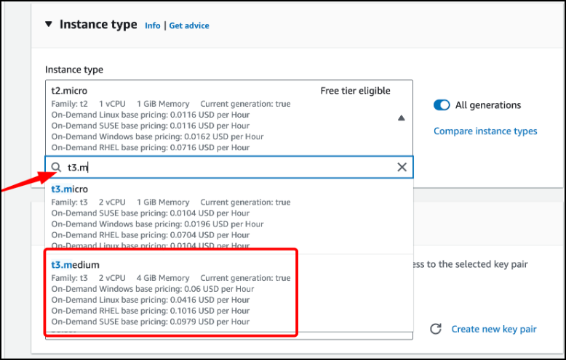The height and width of the screenshot is (360, 566).
Task: Select the t3.medium instance option
Action: [x=229, y=293]
